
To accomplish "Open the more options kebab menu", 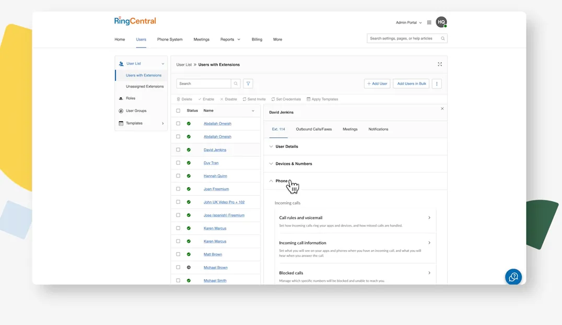I will pos(437,83).
